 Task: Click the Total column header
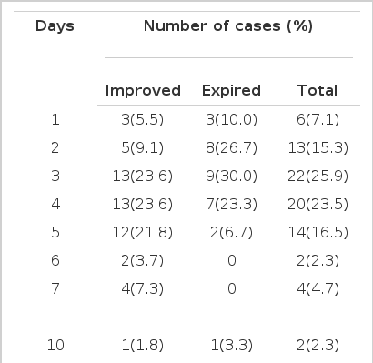click(x=318, y=91)
